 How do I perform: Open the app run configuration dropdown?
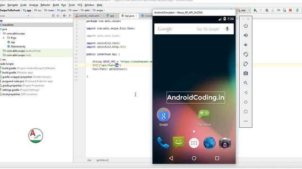point(243,10)
